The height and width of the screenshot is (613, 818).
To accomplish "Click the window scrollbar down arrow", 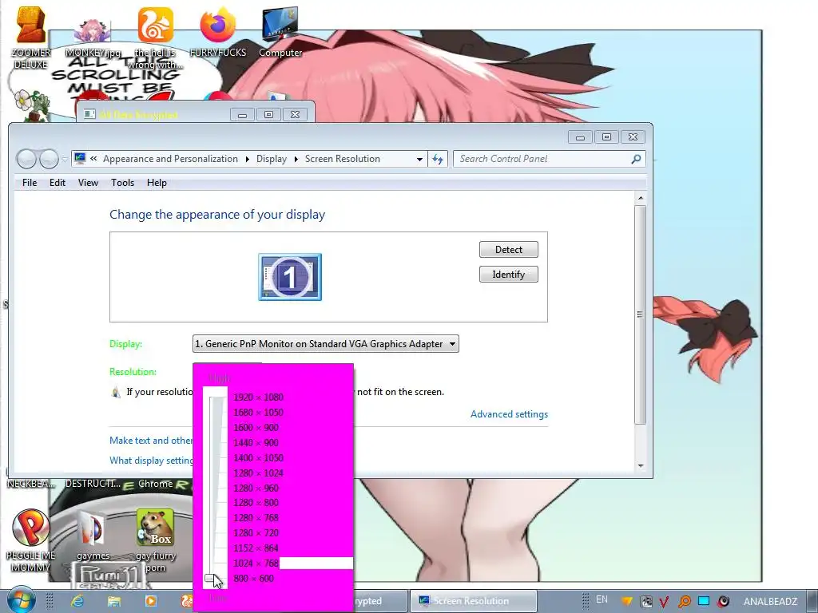I will (641, 466).
